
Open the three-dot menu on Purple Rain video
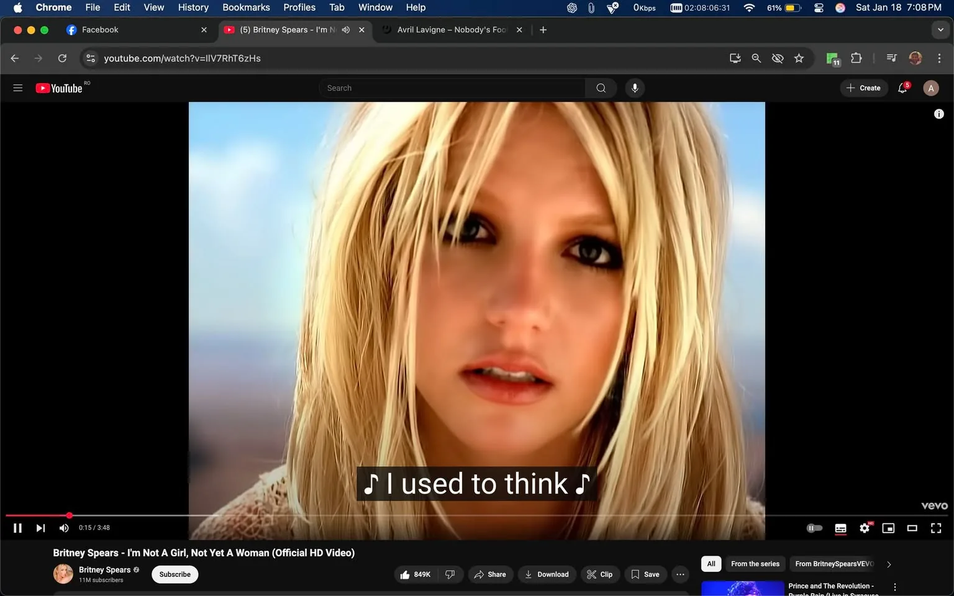tap(894, 586)
